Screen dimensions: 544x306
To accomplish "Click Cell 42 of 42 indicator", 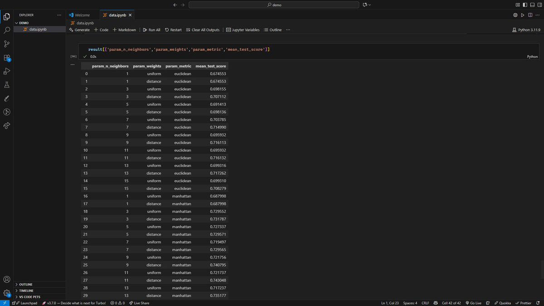I will [452, 303].
